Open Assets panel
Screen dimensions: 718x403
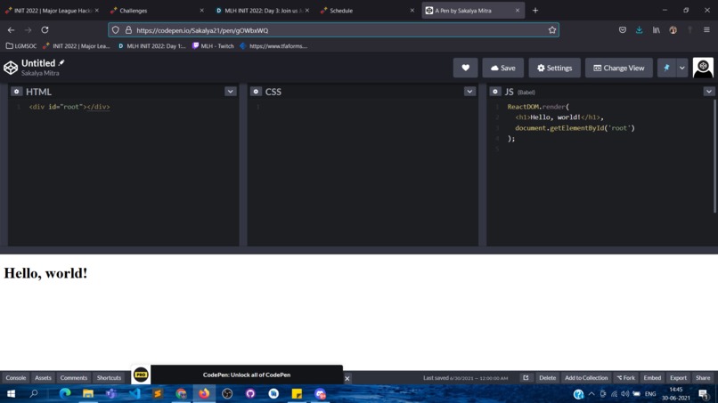[43, 378]
